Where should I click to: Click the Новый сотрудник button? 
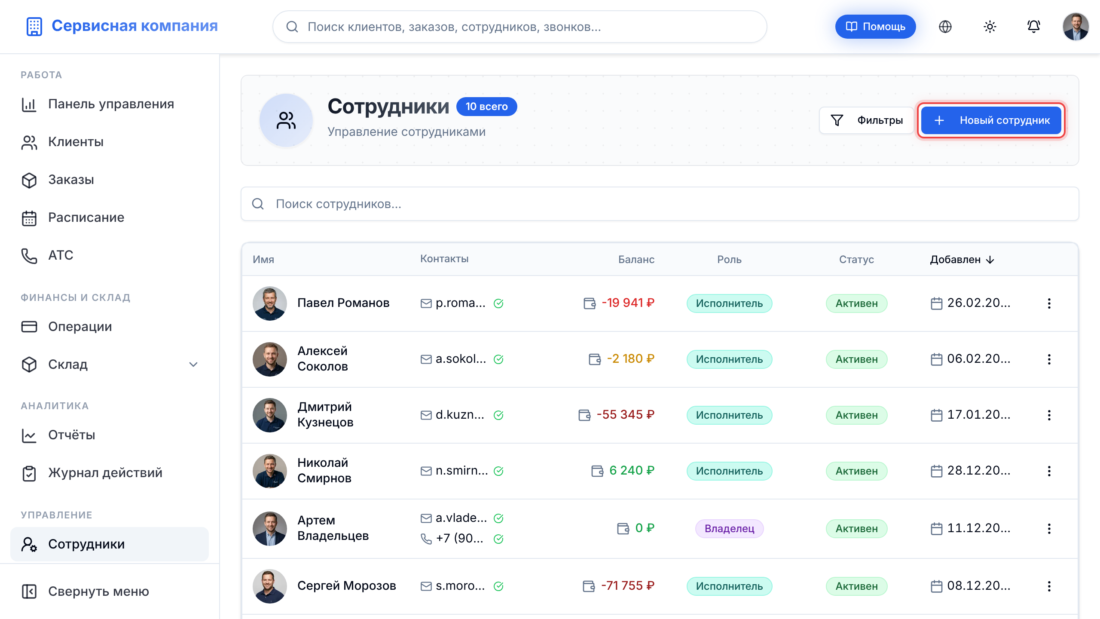[x=991, y=120]
